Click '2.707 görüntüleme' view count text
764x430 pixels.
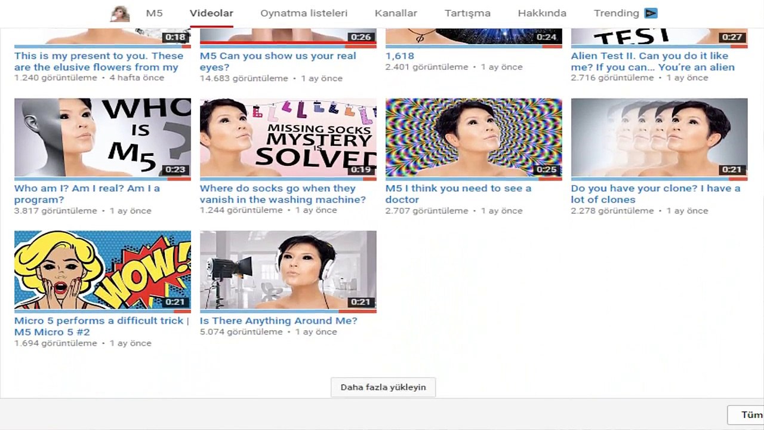pyautogui.click(x=427, y=211)
